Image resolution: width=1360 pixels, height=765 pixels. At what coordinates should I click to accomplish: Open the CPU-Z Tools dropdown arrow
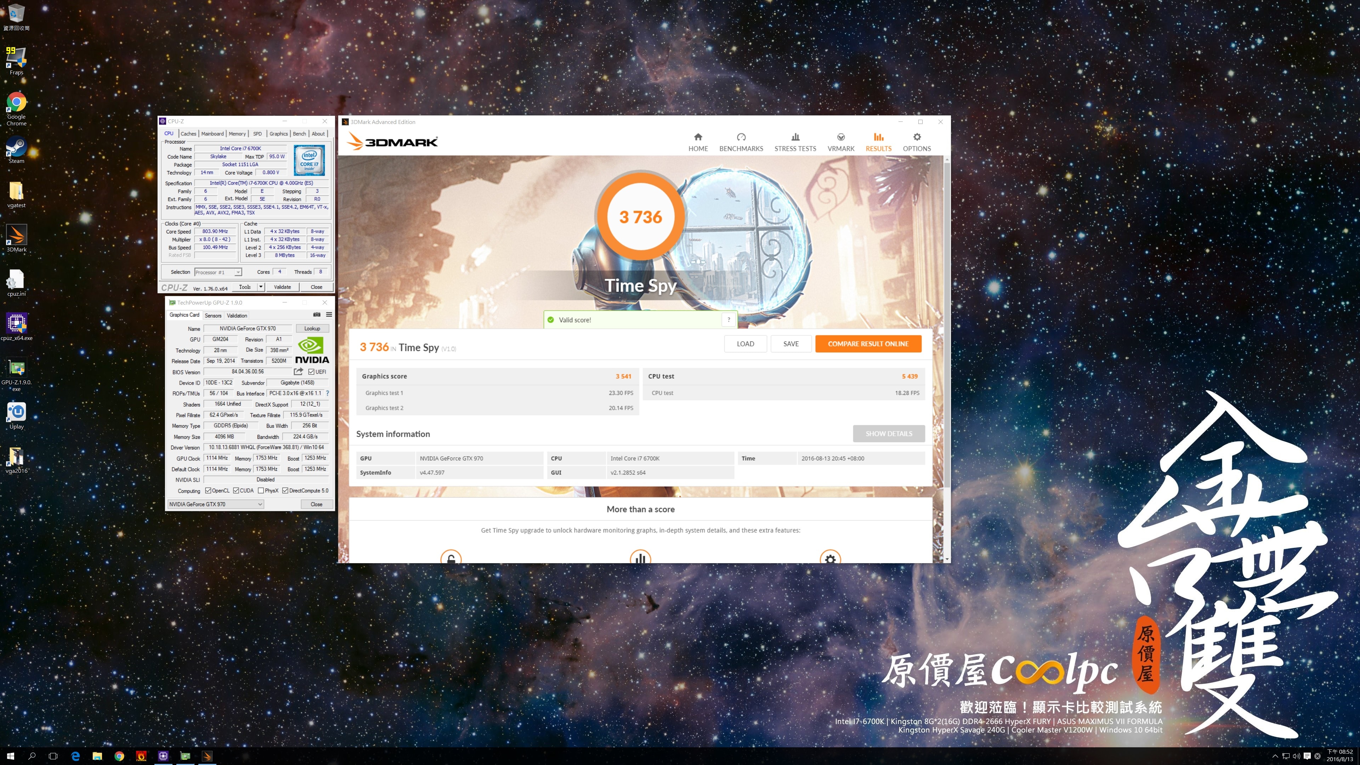(261, 287)
